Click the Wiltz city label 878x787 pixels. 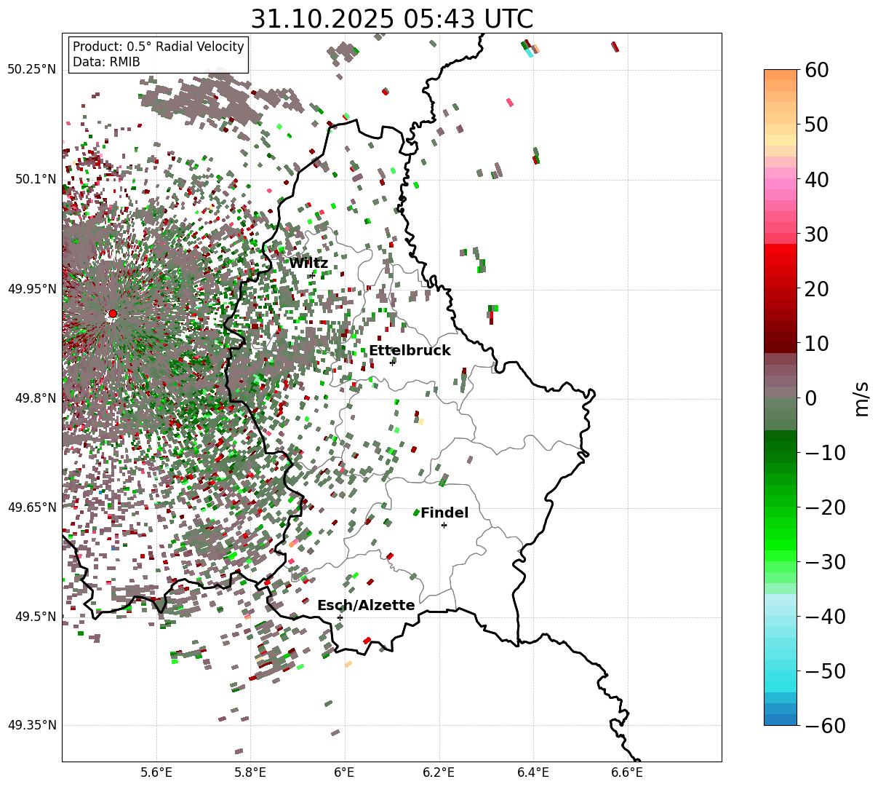[x=308, y=264]
